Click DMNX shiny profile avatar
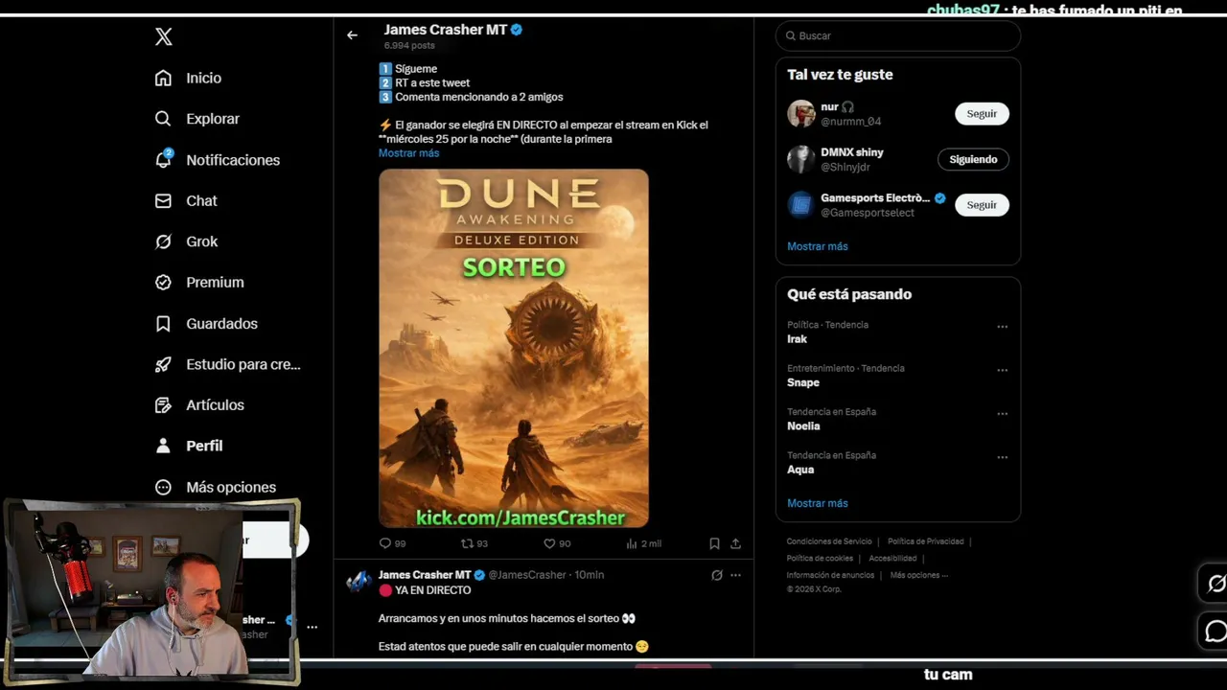 pyautogui.click(x=801, y=159)
